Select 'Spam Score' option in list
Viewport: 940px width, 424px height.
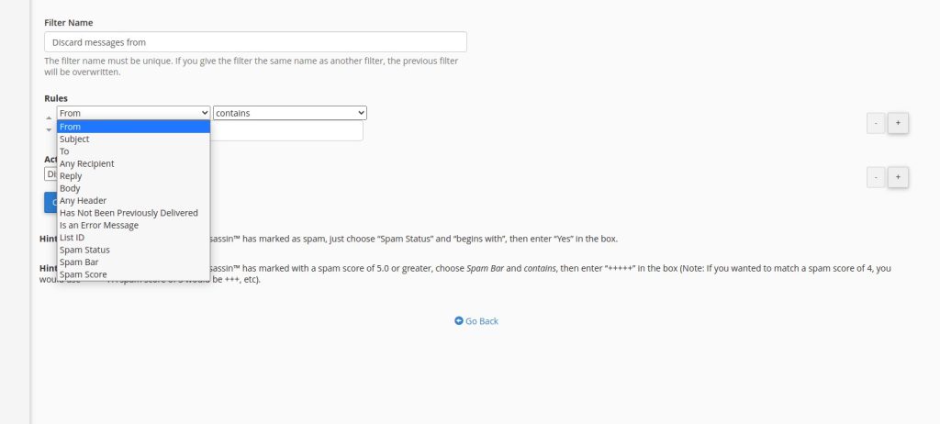[84, 274]
